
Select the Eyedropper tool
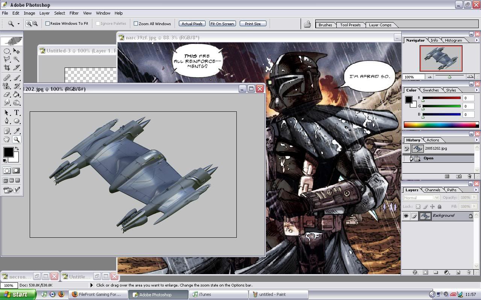pyautogui.click(x=17, y=131)
